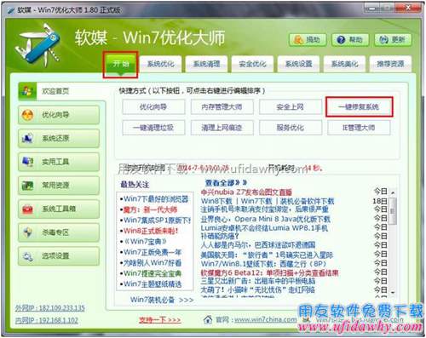Image resolution: width=426 pixels, height=338 pixels.
Task: Open the 安全优化 tab
Action: (x=253, y=64)
